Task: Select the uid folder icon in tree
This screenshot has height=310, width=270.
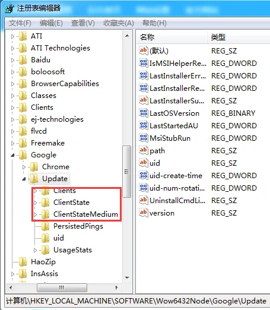Action: click(46, 238)
